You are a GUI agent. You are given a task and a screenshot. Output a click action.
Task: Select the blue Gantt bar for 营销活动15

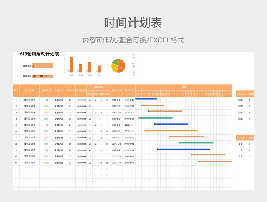(171, 124)
